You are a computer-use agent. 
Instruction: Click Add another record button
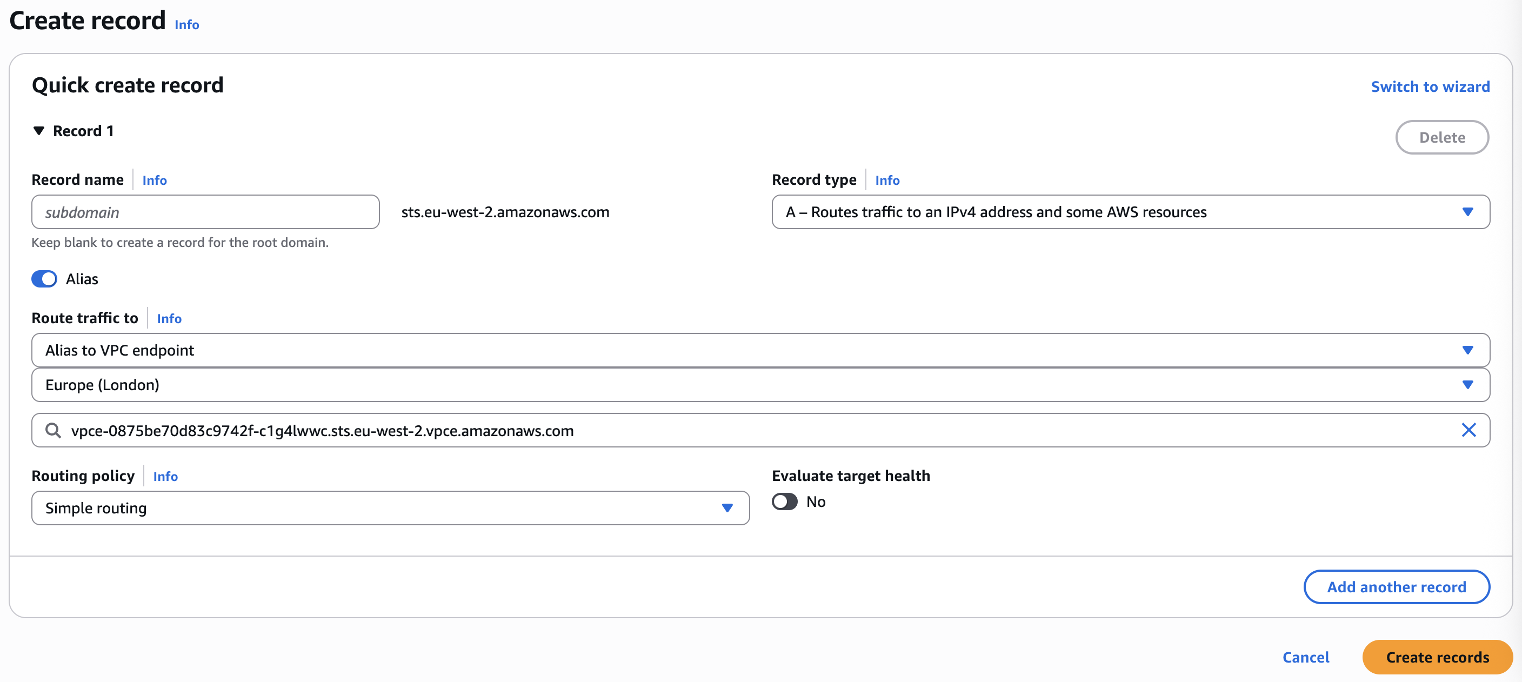tap(1396, 587)
